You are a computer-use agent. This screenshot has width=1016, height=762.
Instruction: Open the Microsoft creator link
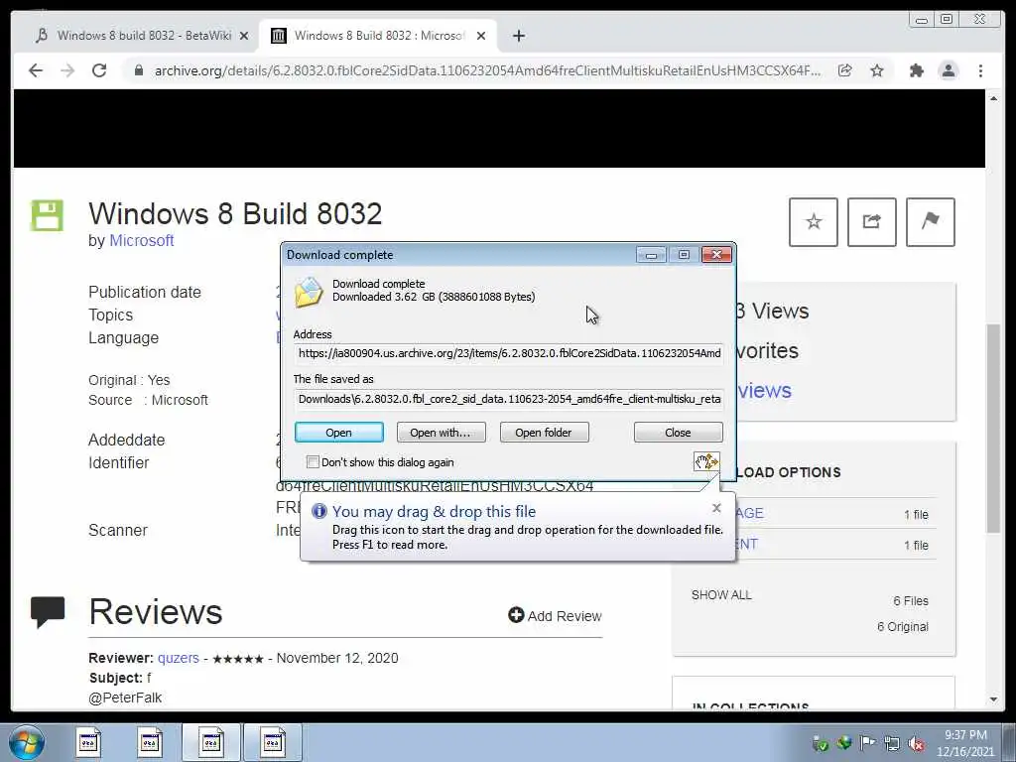pyautogui.click(x=141, y=240)
